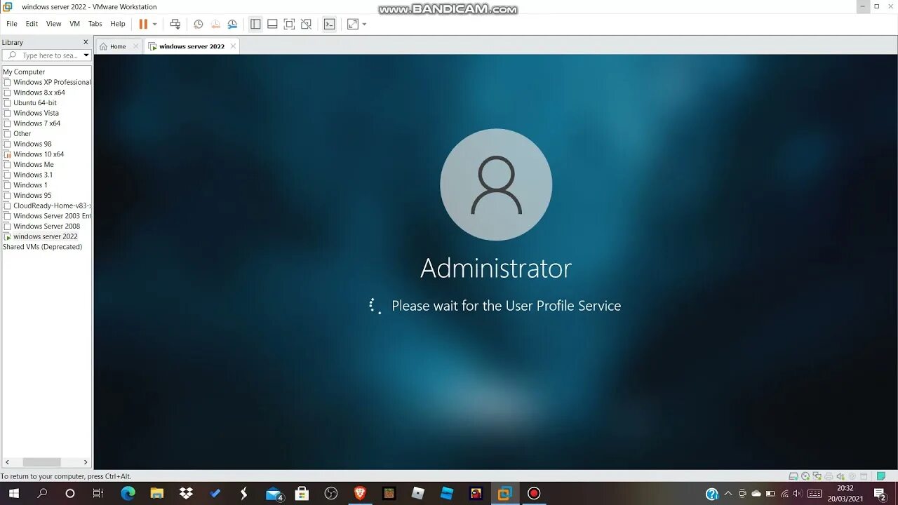
Task: Open Task View from the taskbar
Action: (98, 493)
